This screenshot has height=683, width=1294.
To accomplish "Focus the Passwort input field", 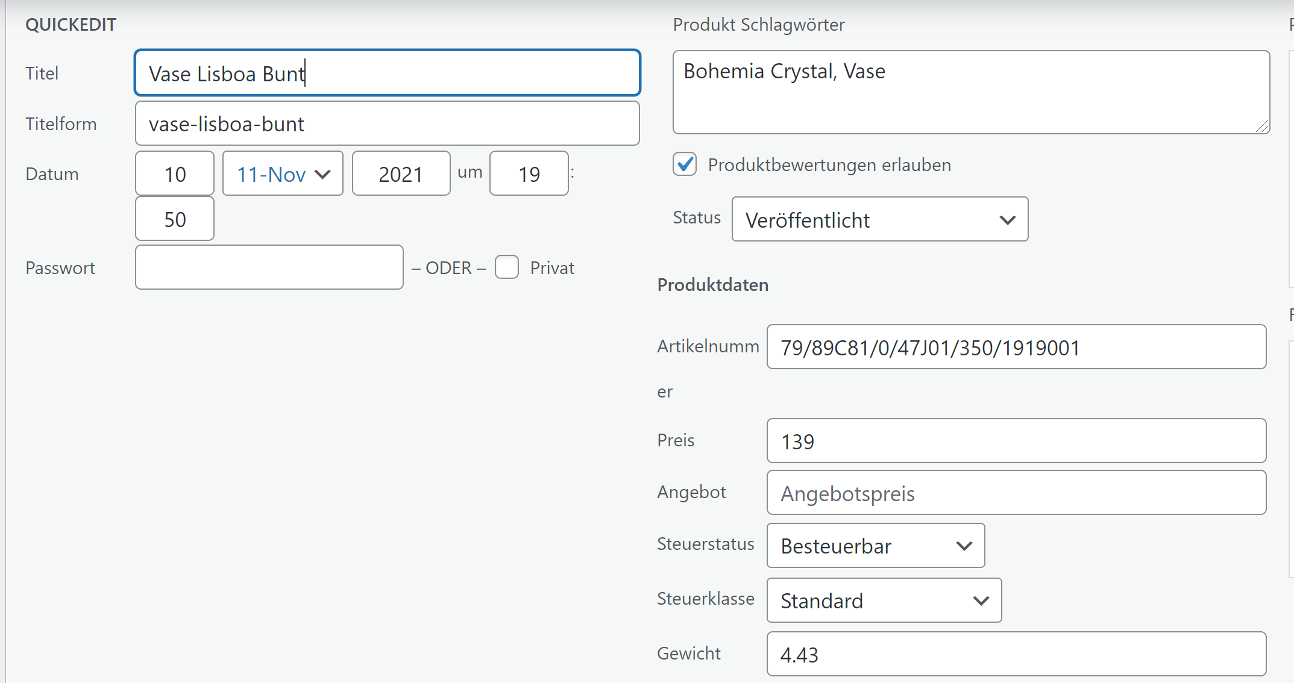I will [x=269, y=267].
